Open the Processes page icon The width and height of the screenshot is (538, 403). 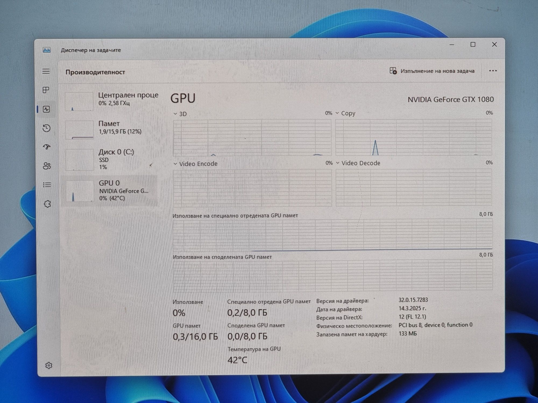coord(46,90)
